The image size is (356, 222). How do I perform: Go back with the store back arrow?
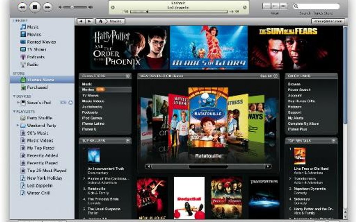81,21
